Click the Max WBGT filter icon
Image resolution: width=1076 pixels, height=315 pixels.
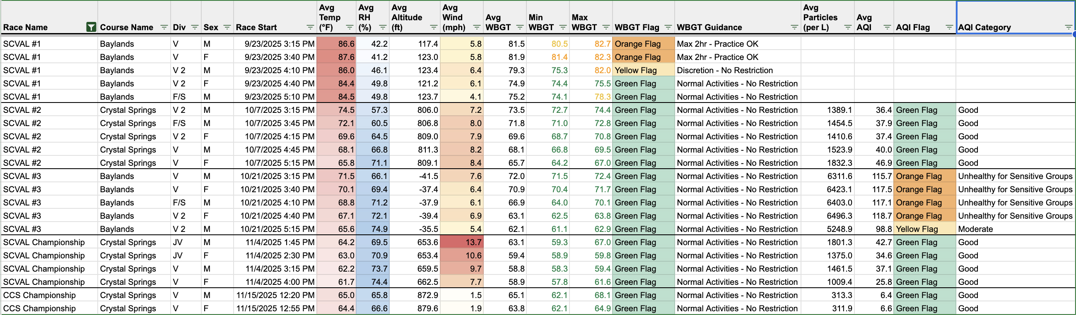tap(606, 28)
